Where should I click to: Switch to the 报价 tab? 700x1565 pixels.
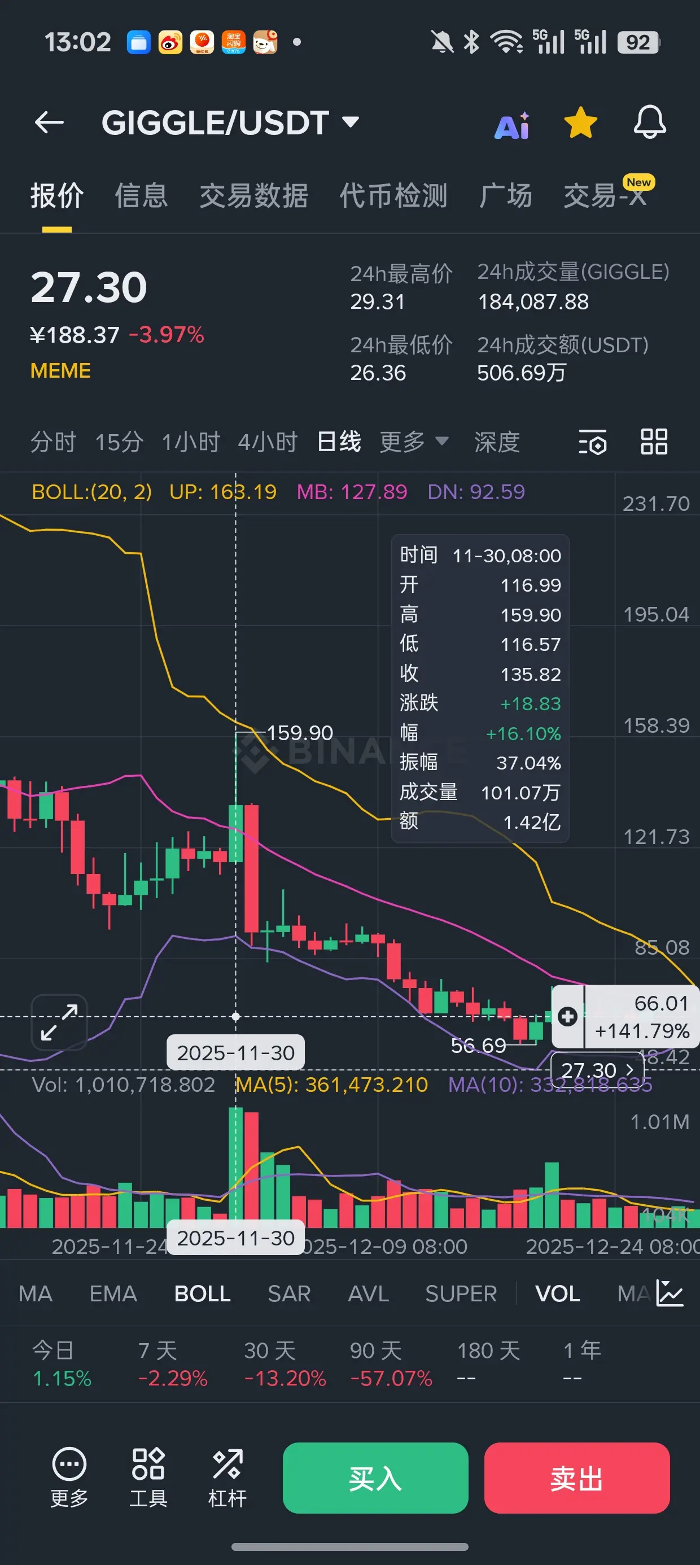click(x=57, y=195)
